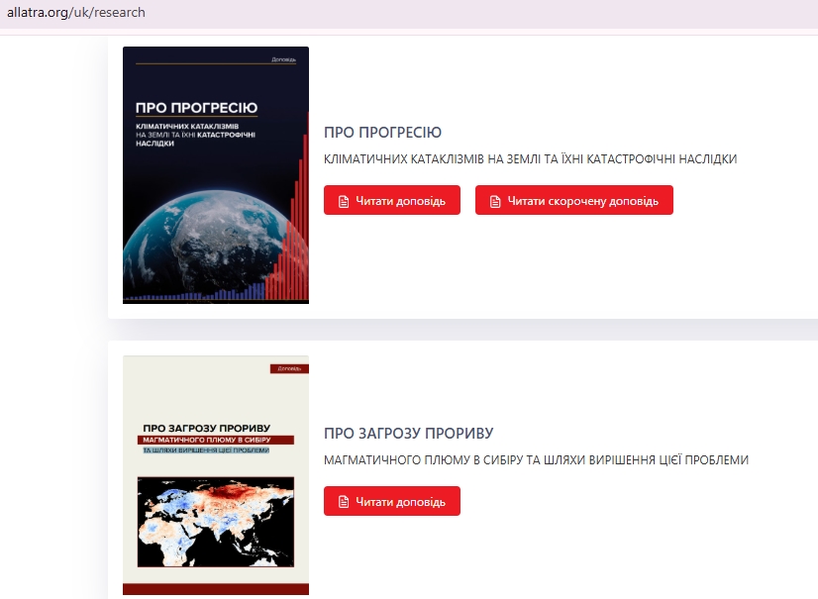Click document icon in Читати скорочену доповідь button
Screen dimensions: 818x599
pyautogui.click(x=495, y=201)
